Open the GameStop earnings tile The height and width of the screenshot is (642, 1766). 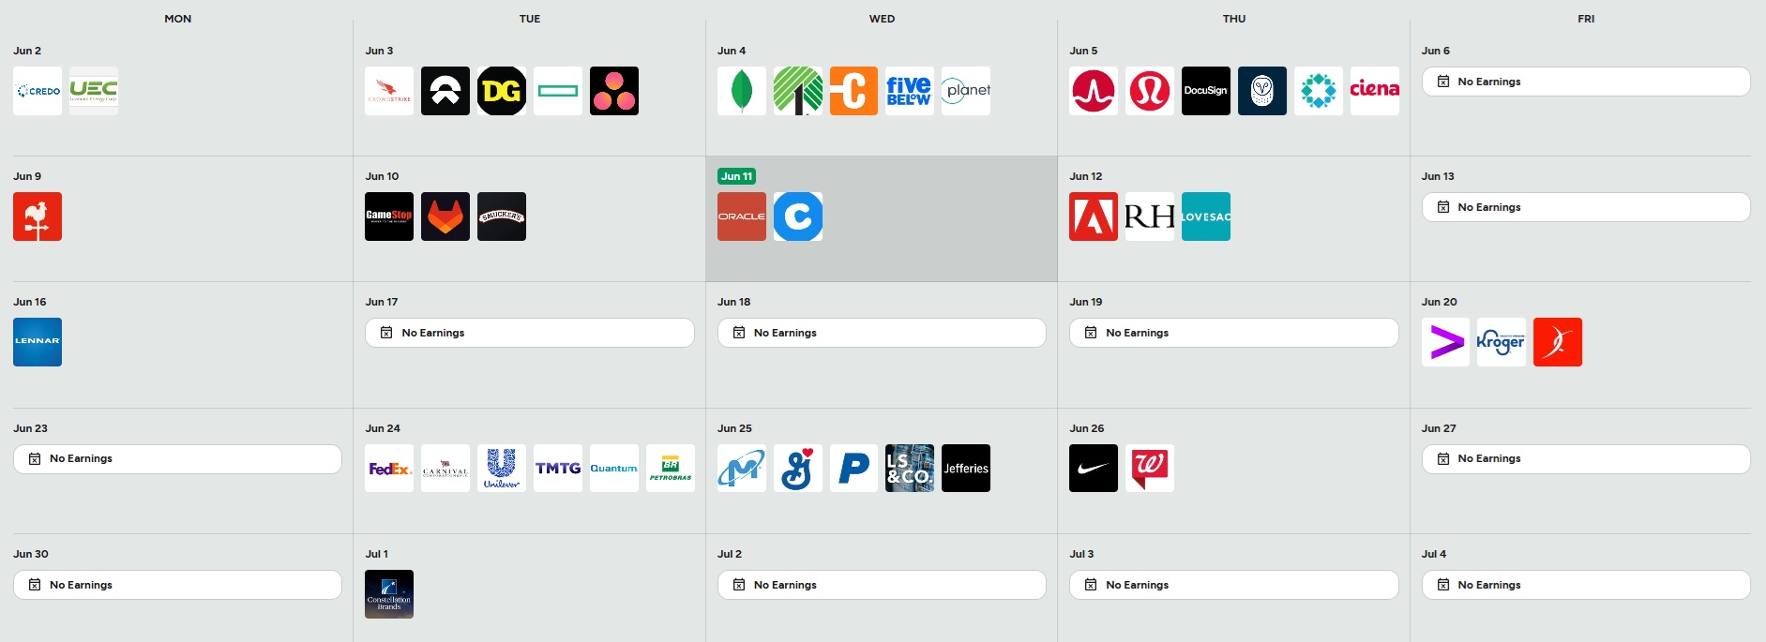click(x=389, y=216)
